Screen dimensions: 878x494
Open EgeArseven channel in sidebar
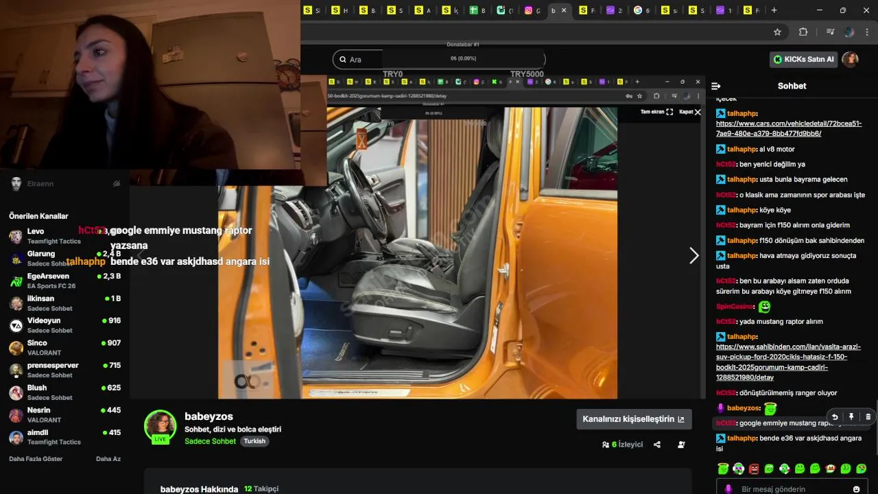(x=65, y=281)
